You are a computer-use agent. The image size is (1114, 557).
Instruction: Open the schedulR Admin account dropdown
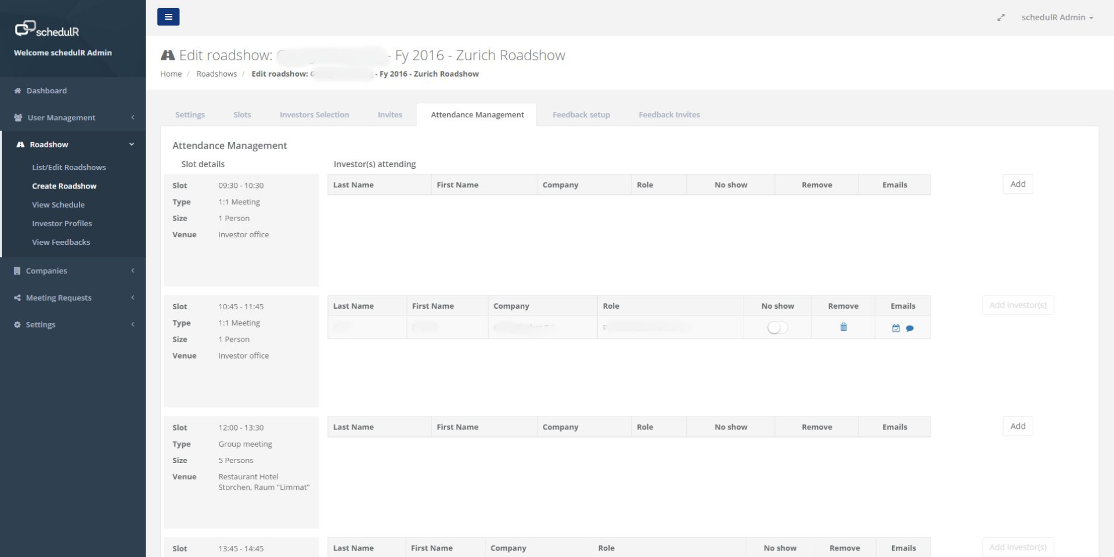(x=1057, y=17)
